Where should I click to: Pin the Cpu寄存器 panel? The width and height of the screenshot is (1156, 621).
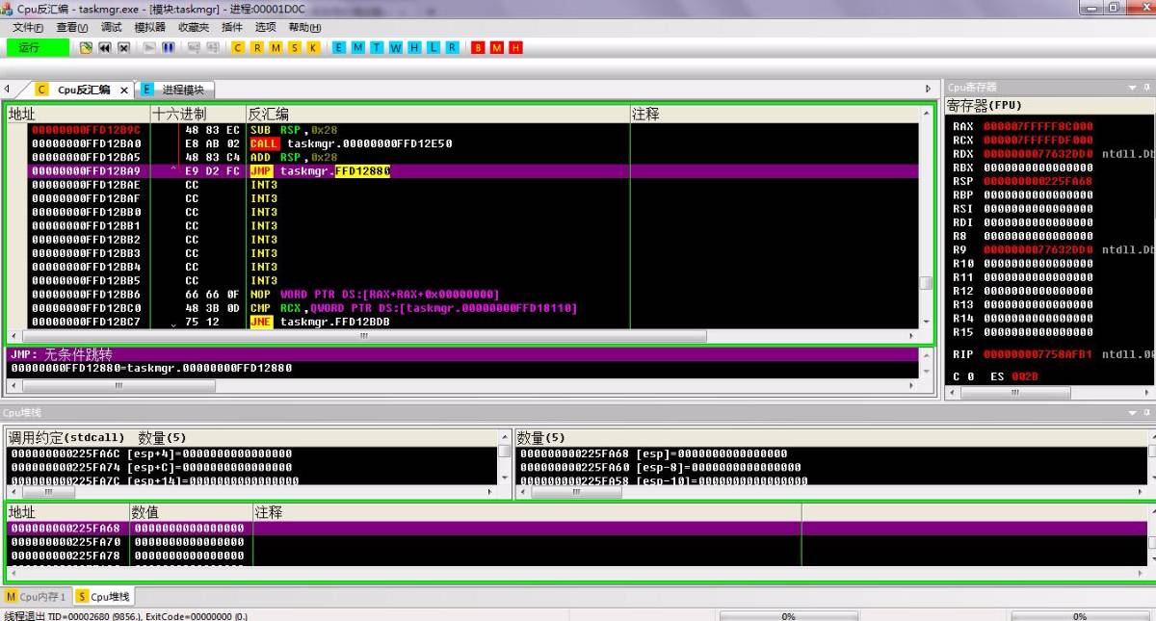pos(1146,88)
